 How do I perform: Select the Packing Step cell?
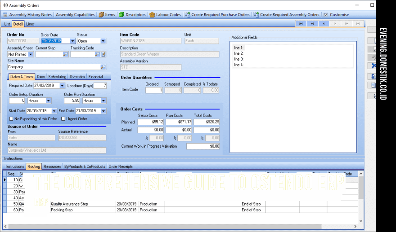(83, 210)
